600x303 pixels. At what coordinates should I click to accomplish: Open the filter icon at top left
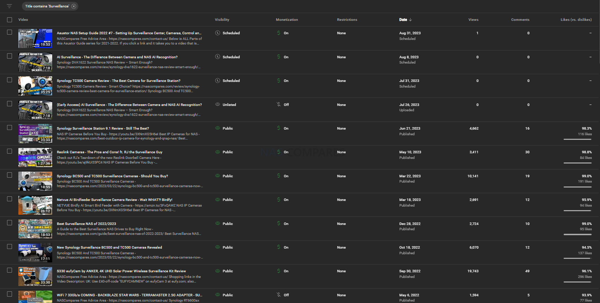(9, 6)
